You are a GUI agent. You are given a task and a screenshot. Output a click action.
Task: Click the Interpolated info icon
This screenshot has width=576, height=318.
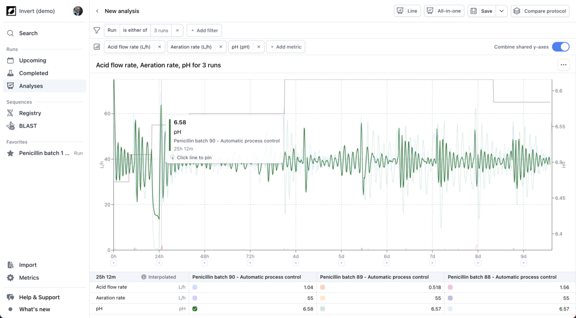coord(143,277)
